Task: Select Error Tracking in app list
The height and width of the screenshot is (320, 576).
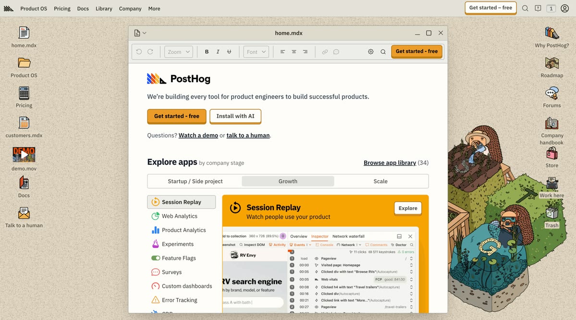Action: (x=182, y=300)
